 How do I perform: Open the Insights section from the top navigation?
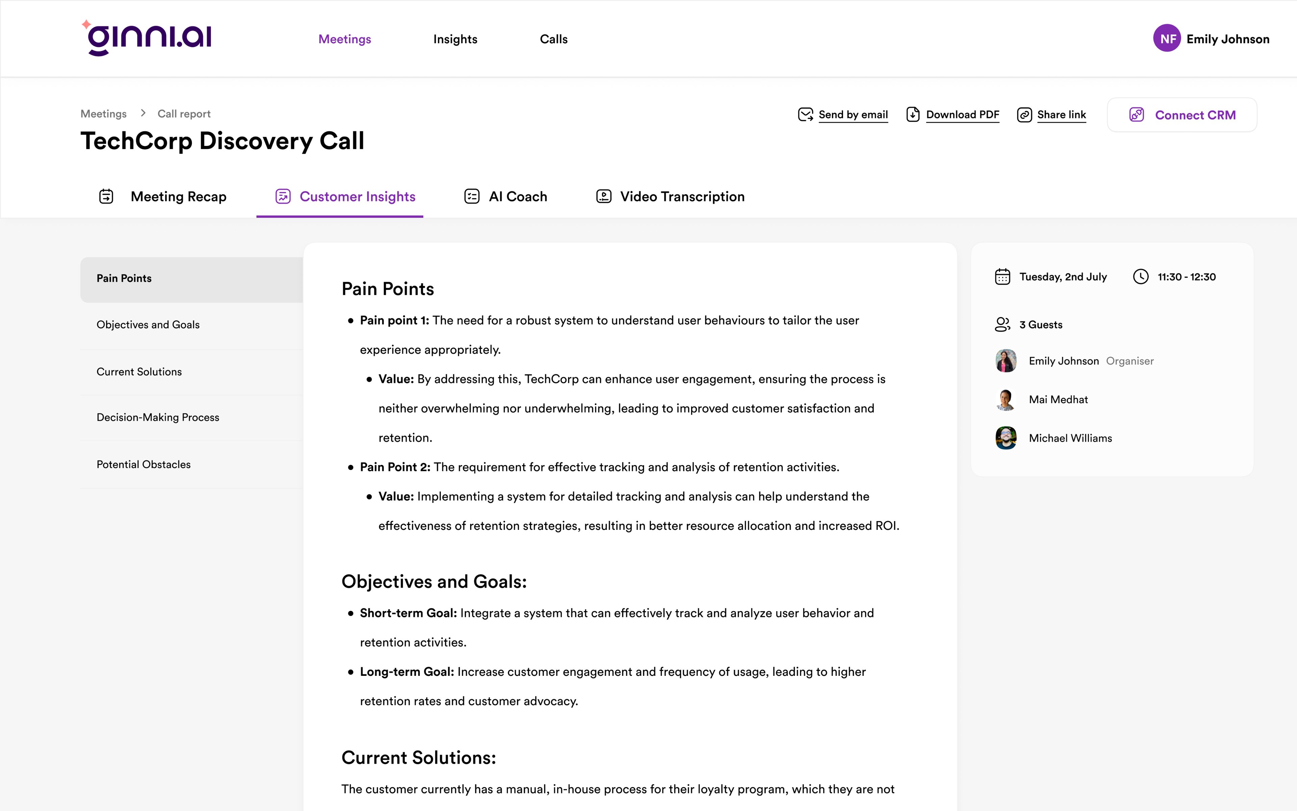point(455,39)
